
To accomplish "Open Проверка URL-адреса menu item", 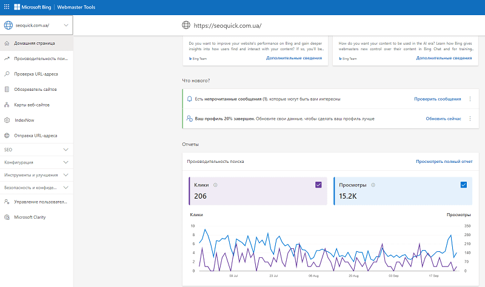I will (36, 74).
